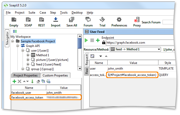Click the save properties to file icon
The image size is (180, 115).
pyautogui.click(x=49, y=81)
